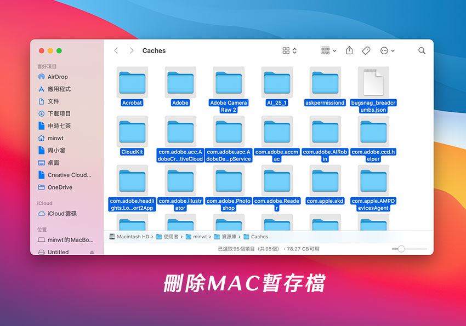Open the icon view switcher in the toolbar
466x326 pixels.
[x=289, y=51]
